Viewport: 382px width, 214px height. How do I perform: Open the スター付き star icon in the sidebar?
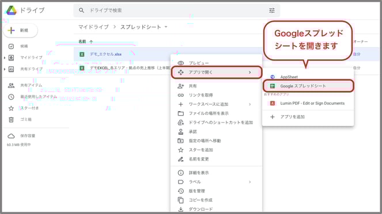(x=11, y=108)
